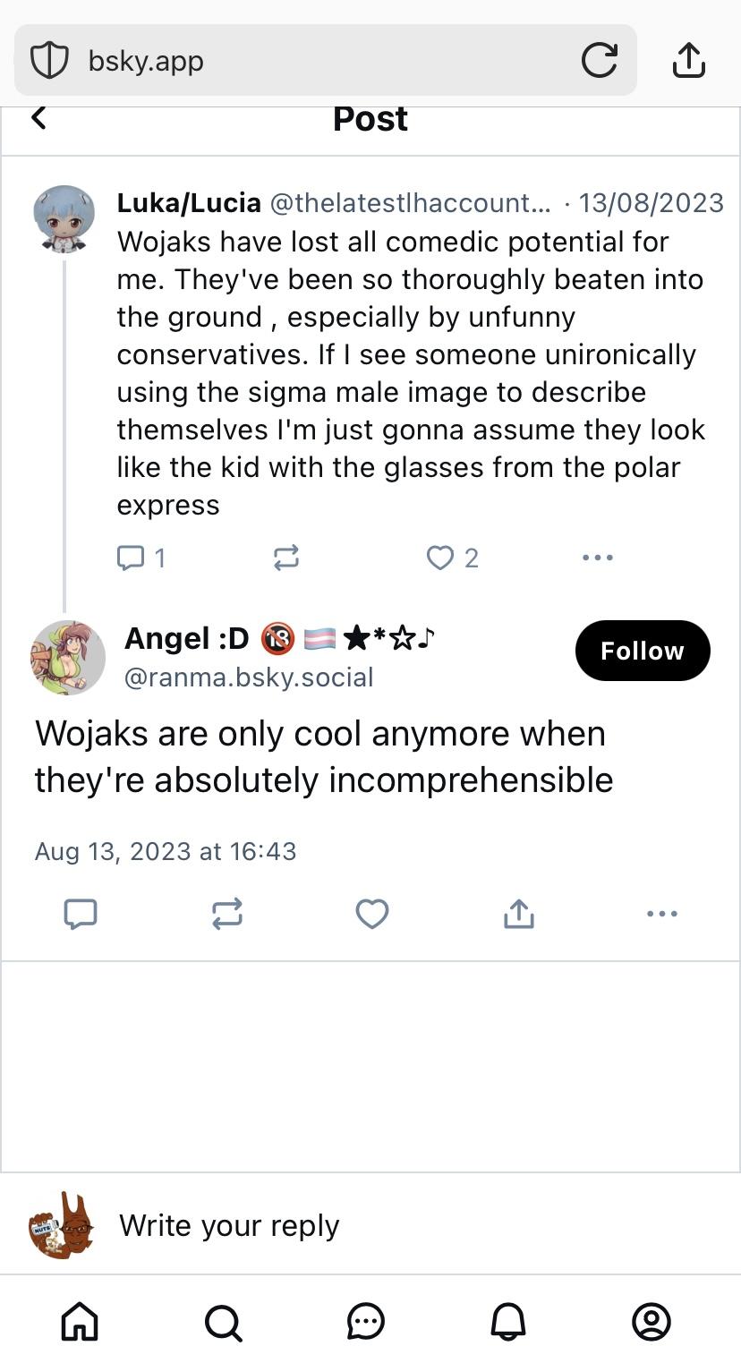Open the Chat messages tab
This screenshot has width=741, height=1363.
pos(366,1321)
